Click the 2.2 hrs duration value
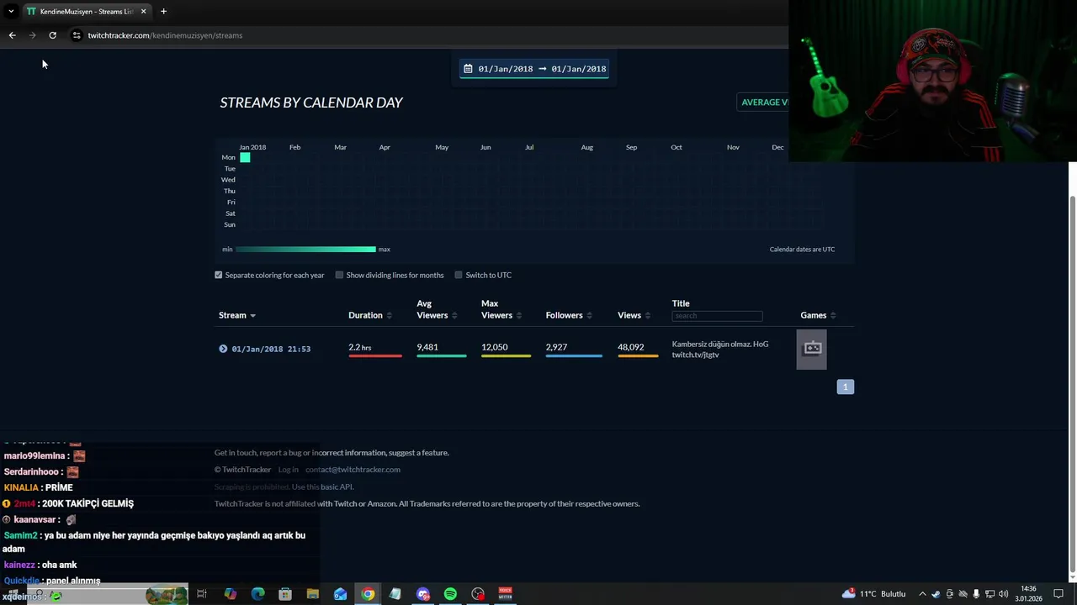The width and height of the screenshot is (1077, 605). (x=360, y=347)
